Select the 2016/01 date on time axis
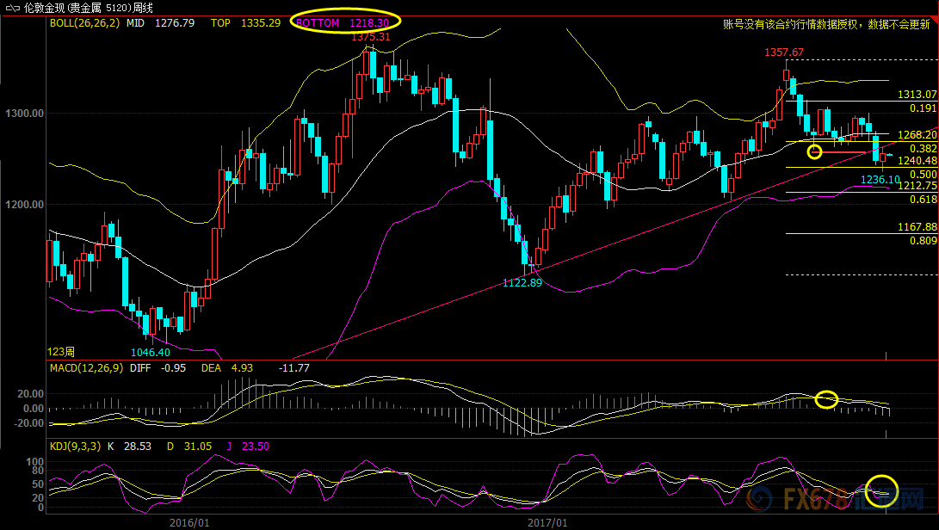 pos(191,522)
